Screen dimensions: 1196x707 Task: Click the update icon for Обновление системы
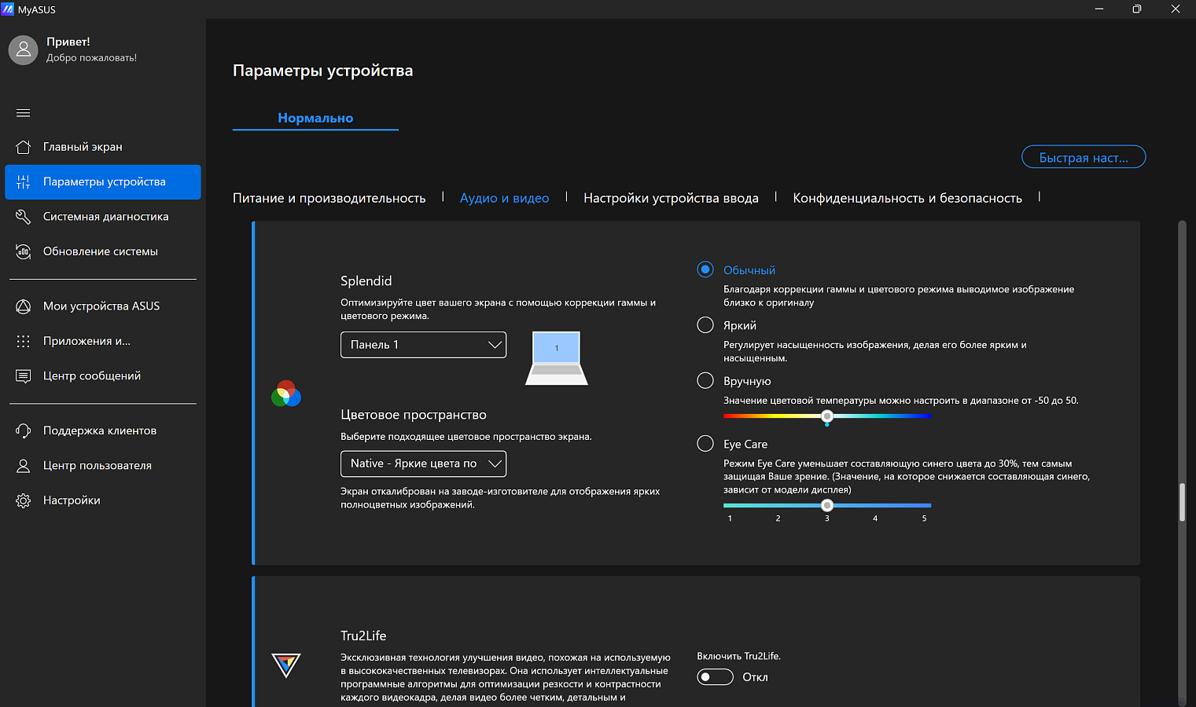click(24, 251)
